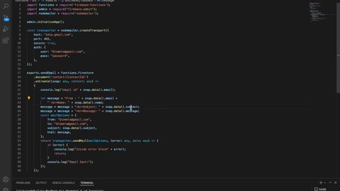Click 'snap.data().name' on line 24
The height and width of the screenshot is (191, 340).
coord(89,102)
